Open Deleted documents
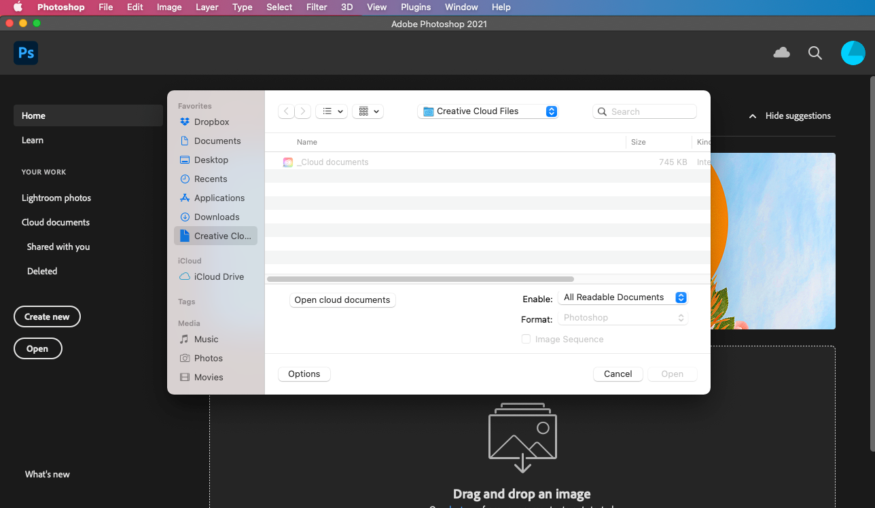 coord(42,271)
